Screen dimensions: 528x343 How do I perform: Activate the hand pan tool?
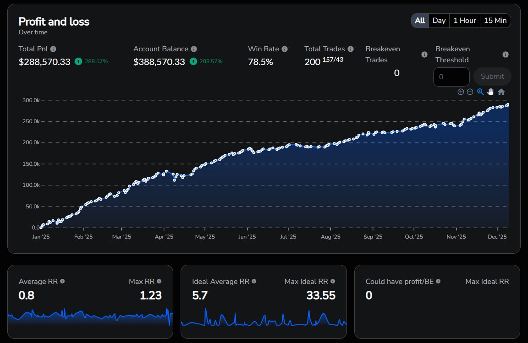pos(490,92)
